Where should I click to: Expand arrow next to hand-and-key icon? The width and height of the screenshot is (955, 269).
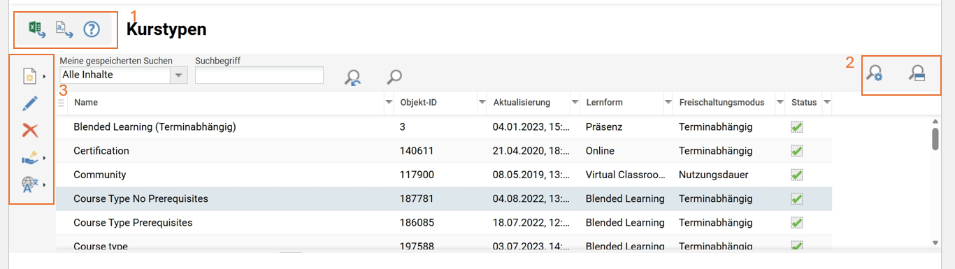45,159
